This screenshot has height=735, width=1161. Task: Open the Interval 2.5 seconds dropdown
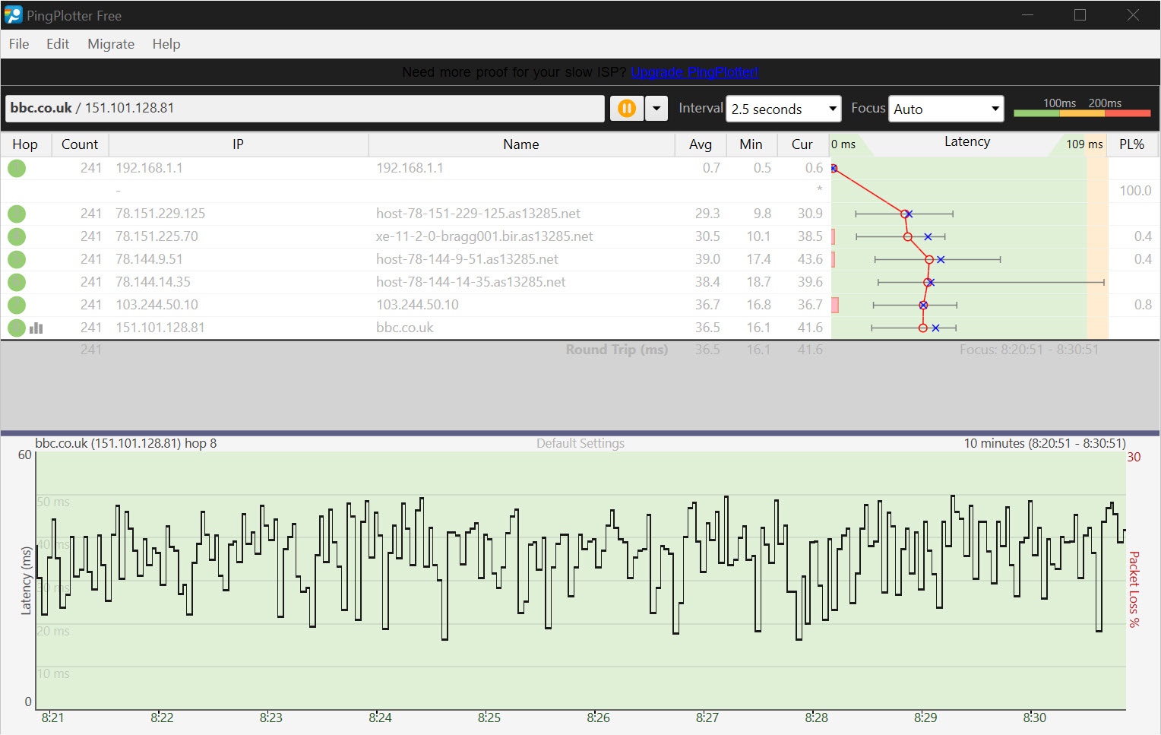click(x=783, y=109)
